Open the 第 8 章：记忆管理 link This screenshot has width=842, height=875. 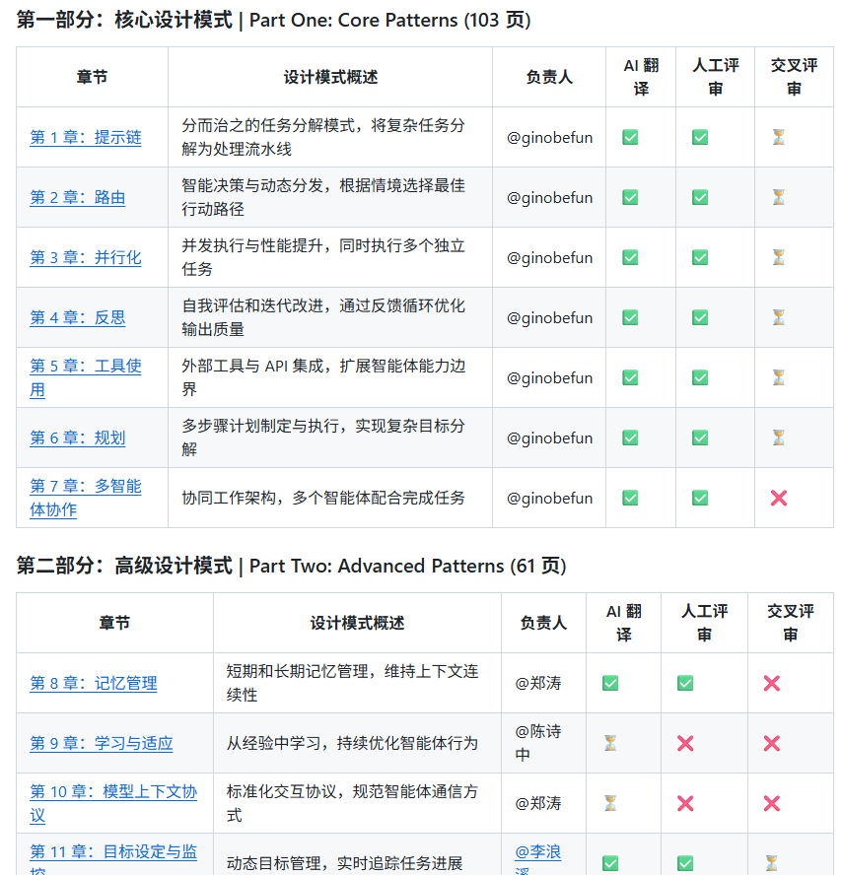(93, 683)
